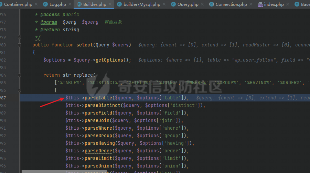Screen dimensions: 310x173
Task: Switch to the Container.php tab
Action: click(17, 4)
